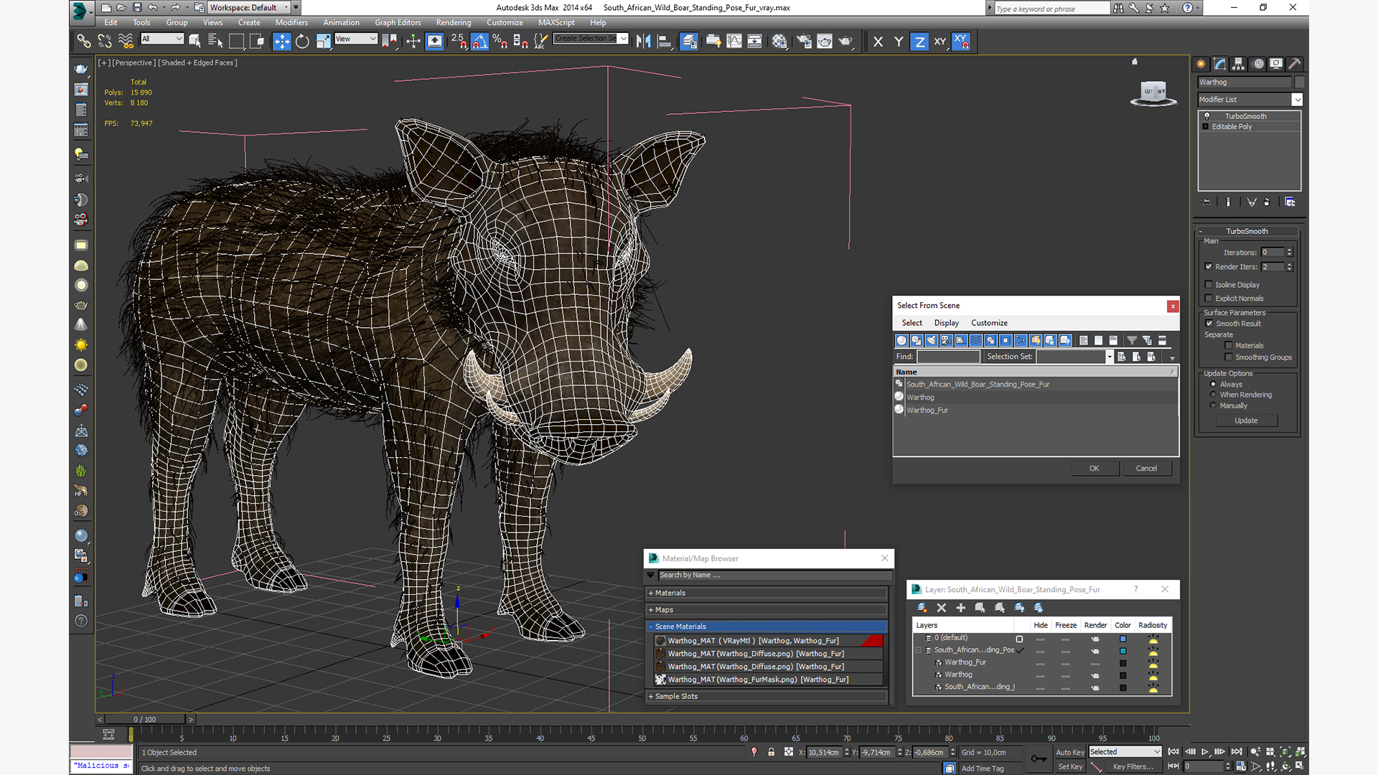This screenshot has height=775, width=1378.
Task: Open the Align tool
Action: (x=665, y=41)
